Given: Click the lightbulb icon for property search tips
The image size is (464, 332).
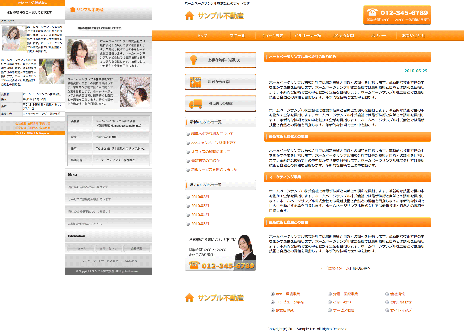Looking at the screenshot, I should point(193,60).
